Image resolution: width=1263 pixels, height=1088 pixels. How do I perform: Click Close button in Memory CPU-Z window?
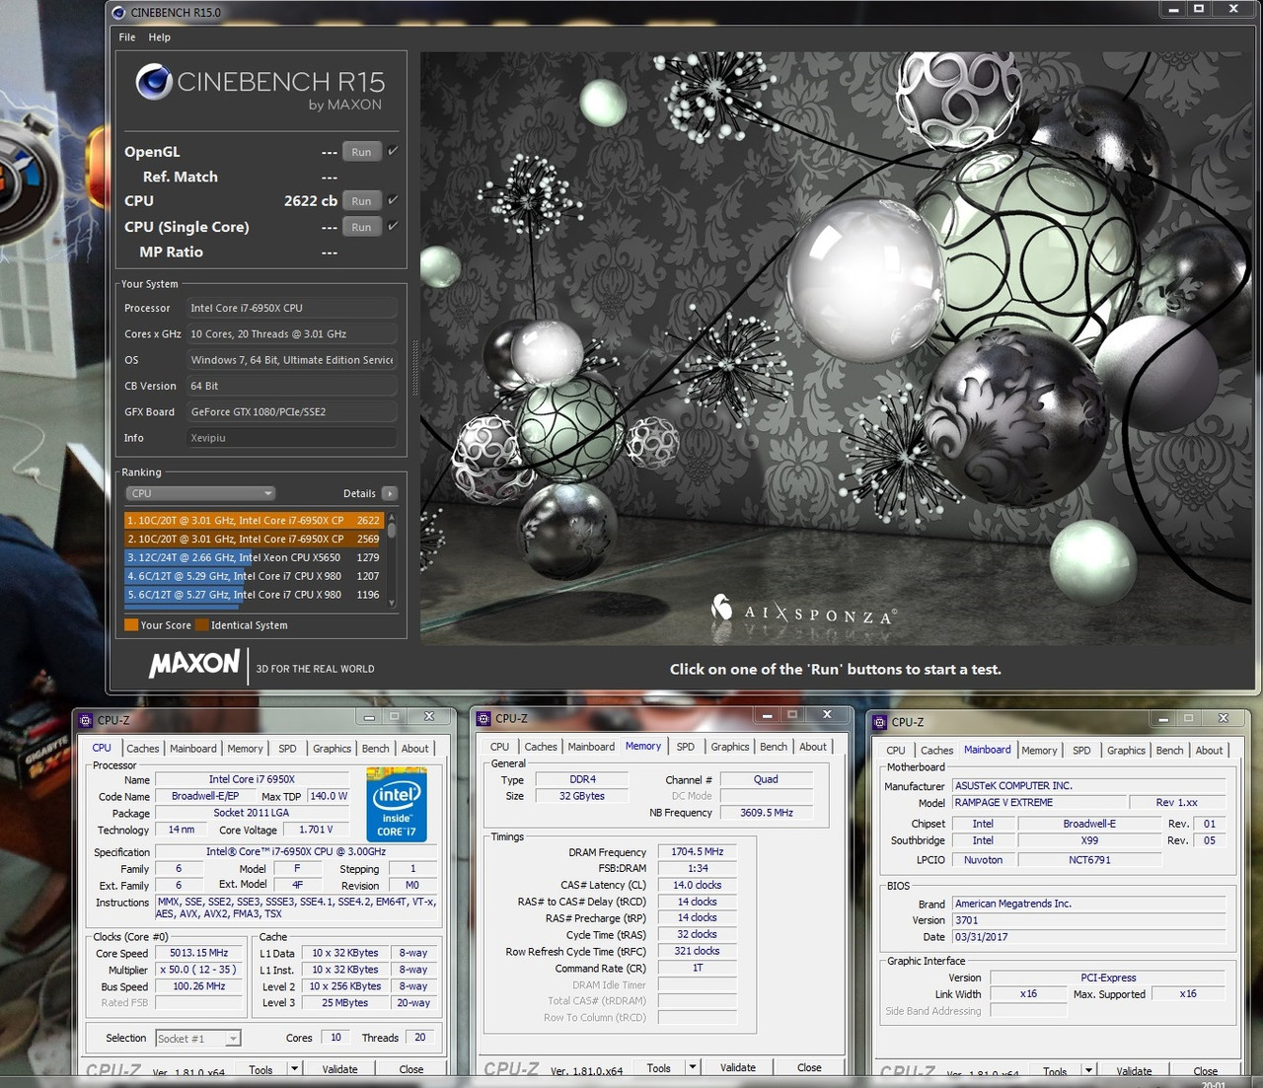809,1067
